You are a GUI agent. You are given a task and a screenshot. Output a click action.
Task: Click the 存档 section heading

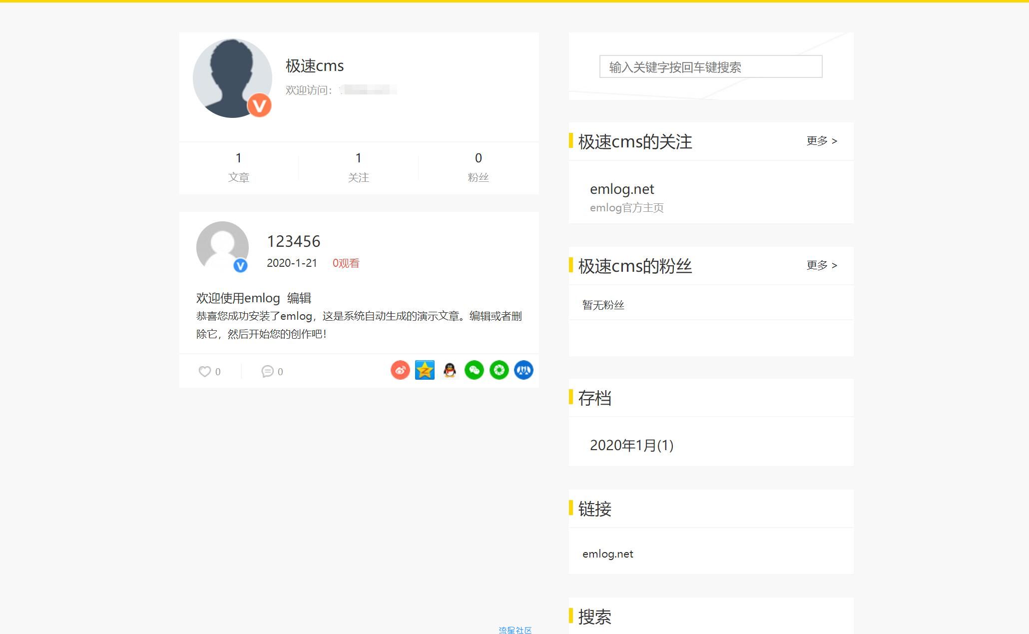[x=595, y=398]
